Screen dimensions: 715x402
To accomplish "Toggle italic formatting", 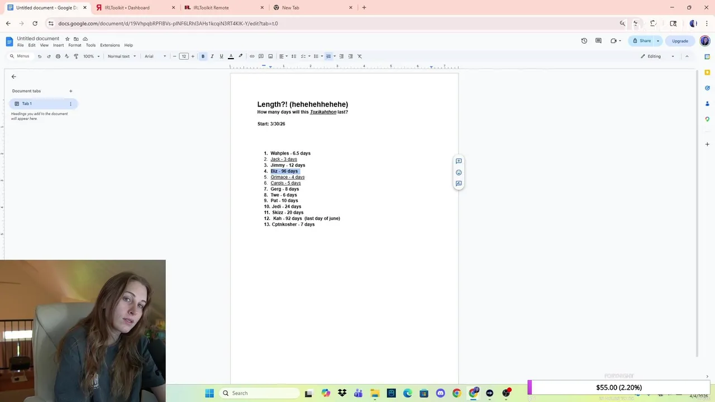I will pyautogui.click(x=212, y=56).
